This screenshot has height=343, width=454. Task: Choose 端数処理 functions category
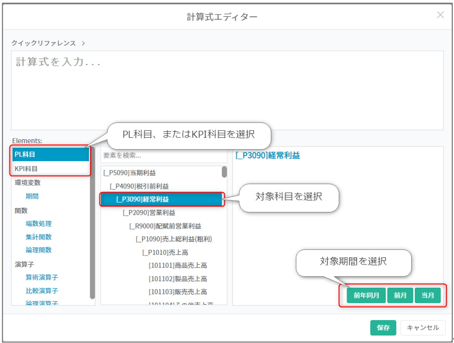pyautogui.click(x=38, y=224)
